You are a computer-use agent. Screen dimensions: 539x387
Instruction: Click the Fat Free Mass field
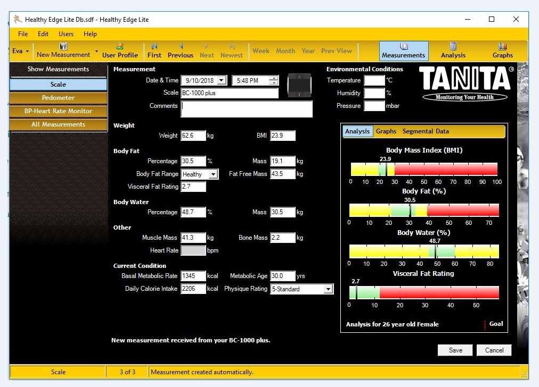pyautogui.click(x=283, y=174)
